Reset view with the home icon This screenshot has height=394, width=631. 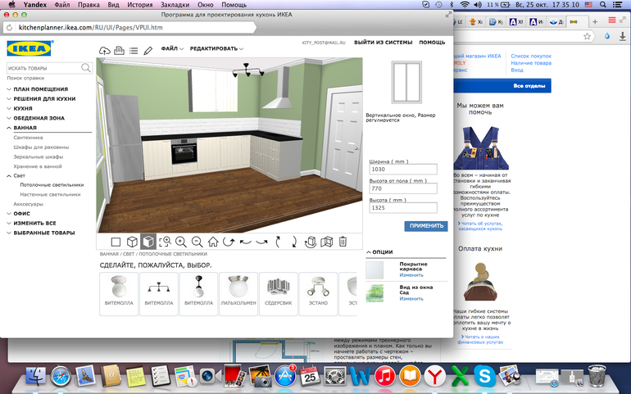tap(213, 242)
